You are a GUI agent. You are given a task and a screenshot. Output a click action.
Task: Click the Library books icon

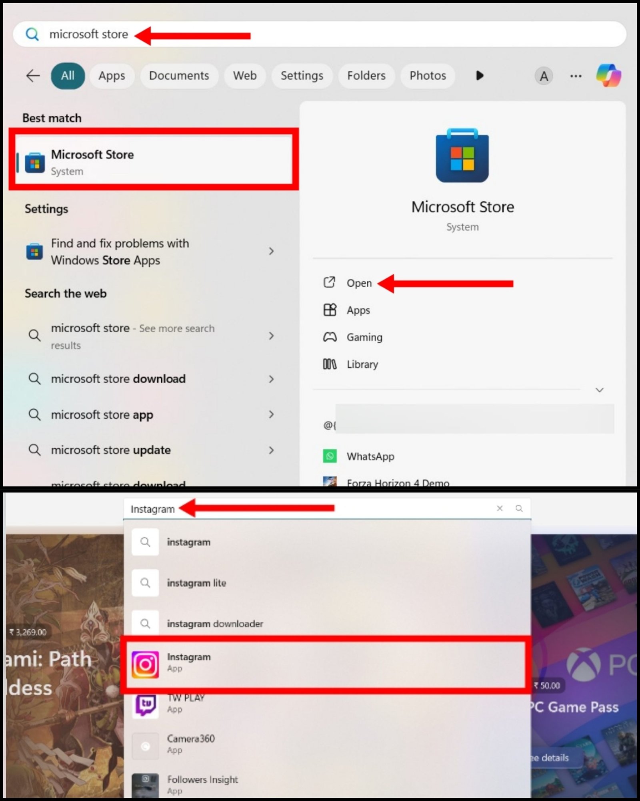(330, 364)
